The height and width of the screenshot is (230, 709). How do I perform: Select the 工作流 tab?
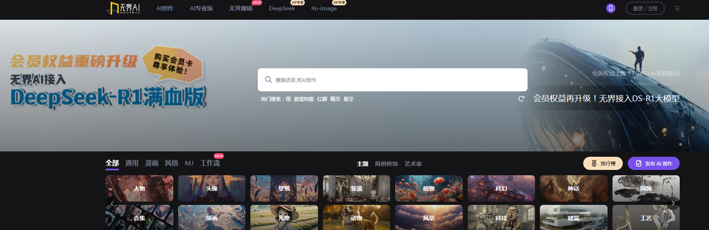(x=210, y=163)
